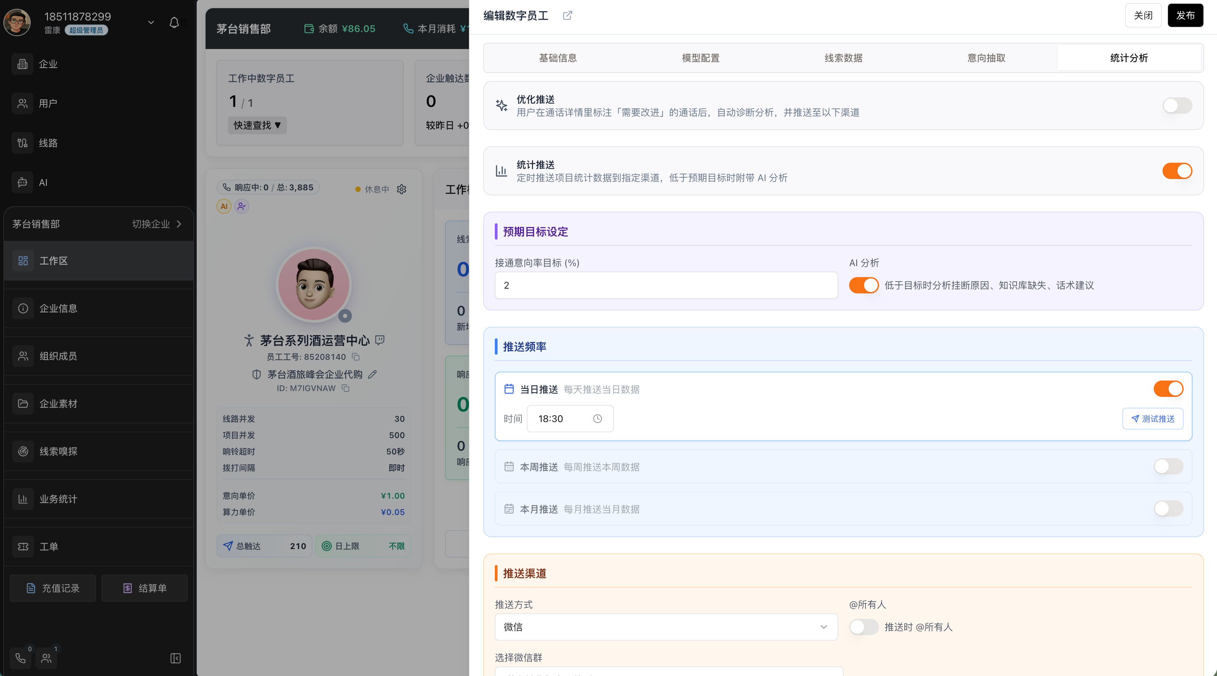Click the orange AI badge icon
This screenshot has width=1217, height=676.
click(x=224, y=206)
